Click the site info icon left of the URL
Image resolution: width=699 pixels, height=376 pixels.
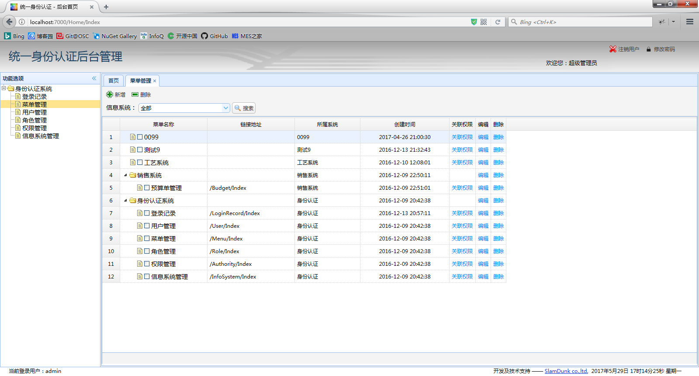[22, 22]
